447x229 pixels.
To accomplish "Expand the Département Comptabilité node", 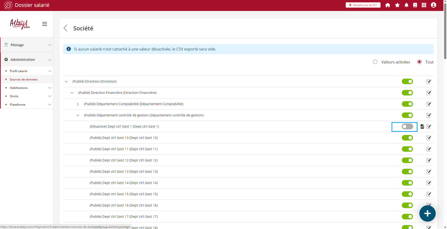I will click(x=78, y=104).
